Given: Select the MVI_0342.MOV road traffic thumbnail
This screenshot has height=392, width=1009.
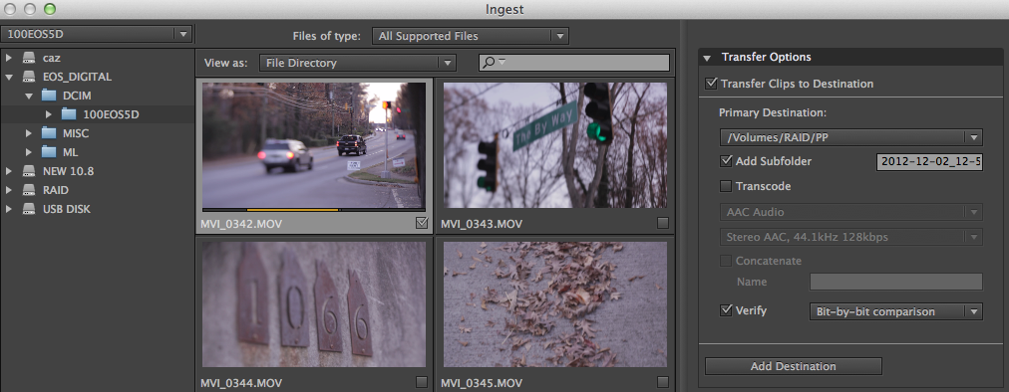Looking at the screenshot, I should click(313, 144).
